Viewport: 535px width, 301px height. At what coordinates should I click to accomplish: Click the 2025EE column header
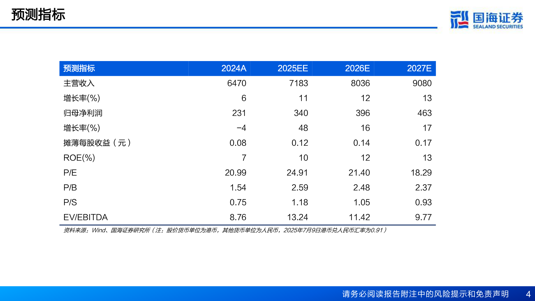coord(293,68)
